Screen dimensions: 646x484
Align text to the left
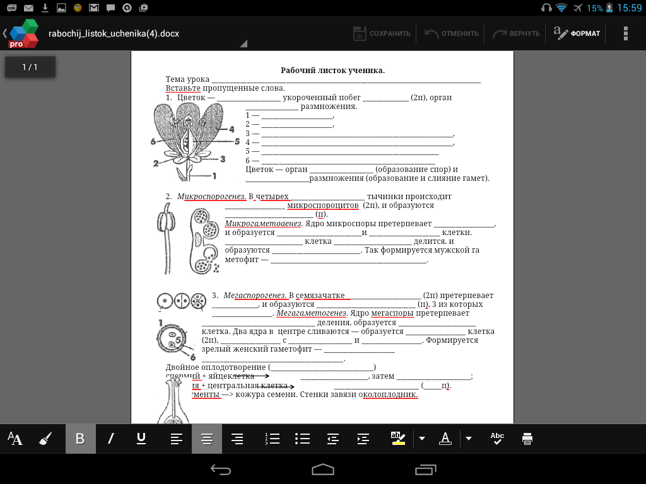[177, 439]
